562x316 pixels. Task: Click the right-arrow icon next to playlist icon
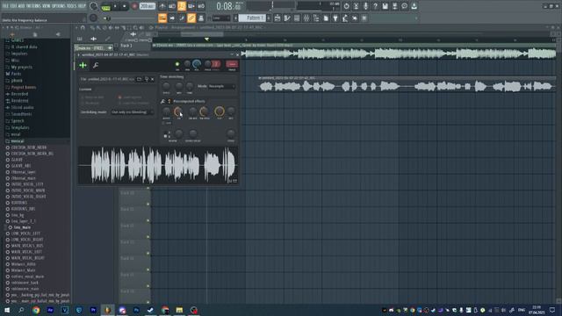[x=172, y=18]
